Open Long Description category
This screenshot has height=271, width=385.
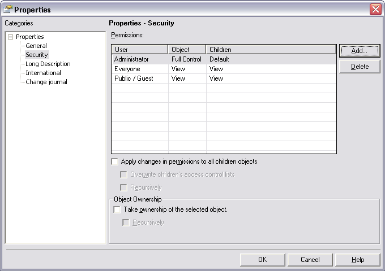48,64
